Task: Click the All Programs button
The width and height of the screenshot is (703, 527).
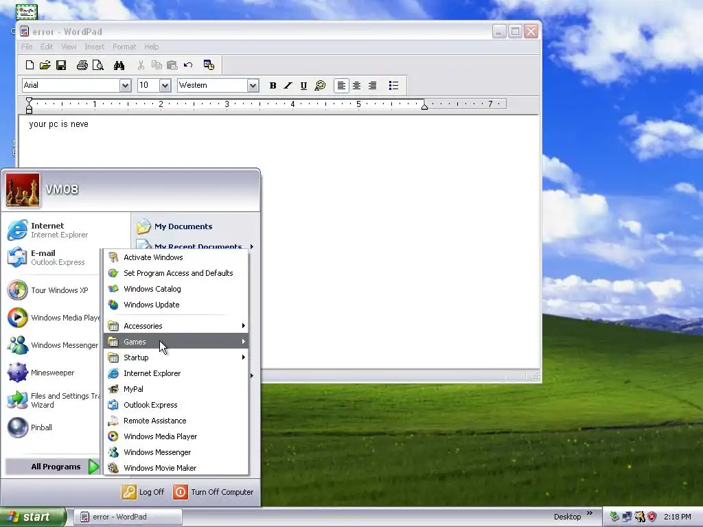Action: (52, 467)
